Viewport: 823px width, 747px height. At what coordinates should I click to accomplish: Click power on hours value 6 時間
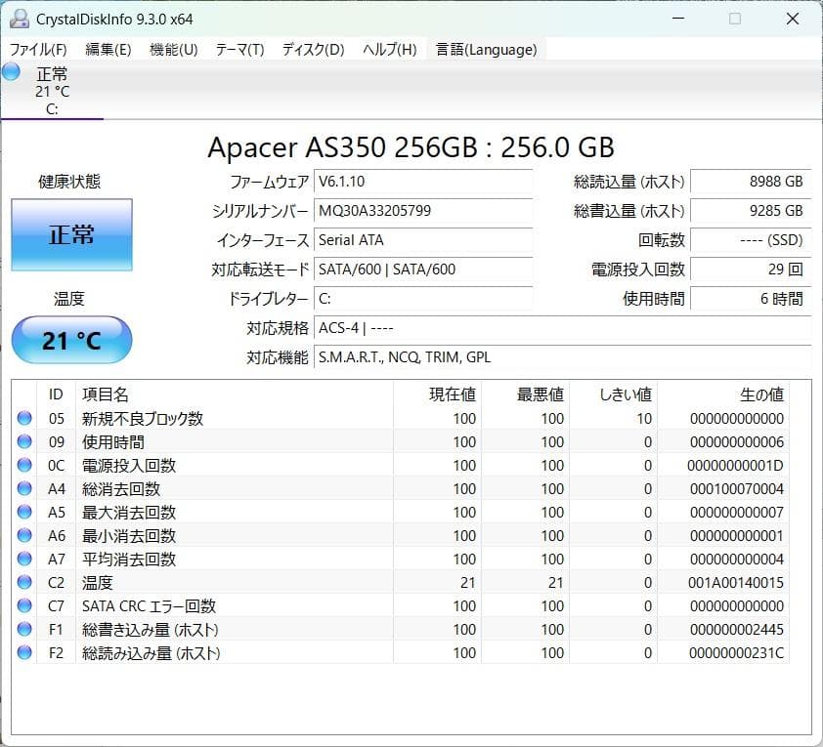click(751, 299)
